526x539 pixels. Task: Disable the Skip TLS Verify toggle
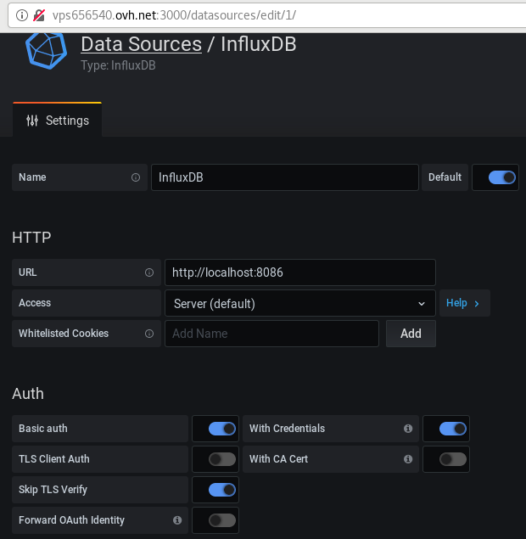click(222, 490)
